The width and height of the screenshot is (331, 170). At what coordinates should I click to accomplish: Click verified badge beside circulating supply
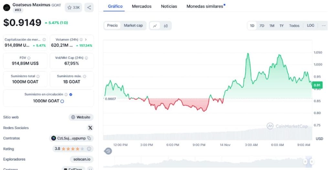pyautogui.click(x=71, y=95)
